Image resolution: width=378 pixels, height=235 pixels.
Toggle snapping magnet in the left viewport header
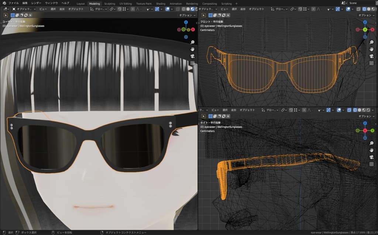coord(120,9)
